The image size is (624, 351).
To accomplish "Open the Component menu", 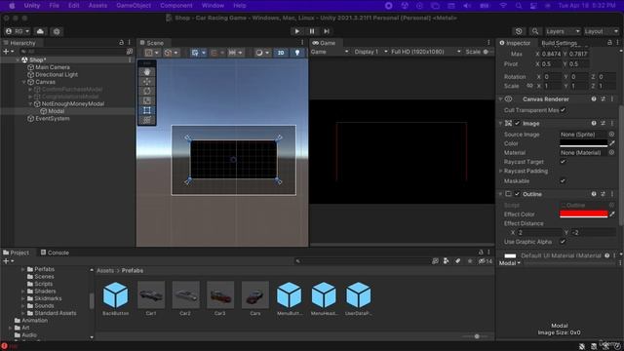I will 175,6.
